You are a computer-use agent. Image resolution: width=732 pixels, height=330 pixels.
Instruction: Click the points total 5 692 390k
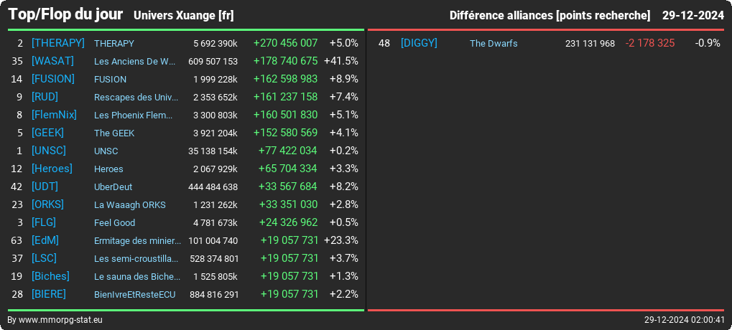(216, 43)
